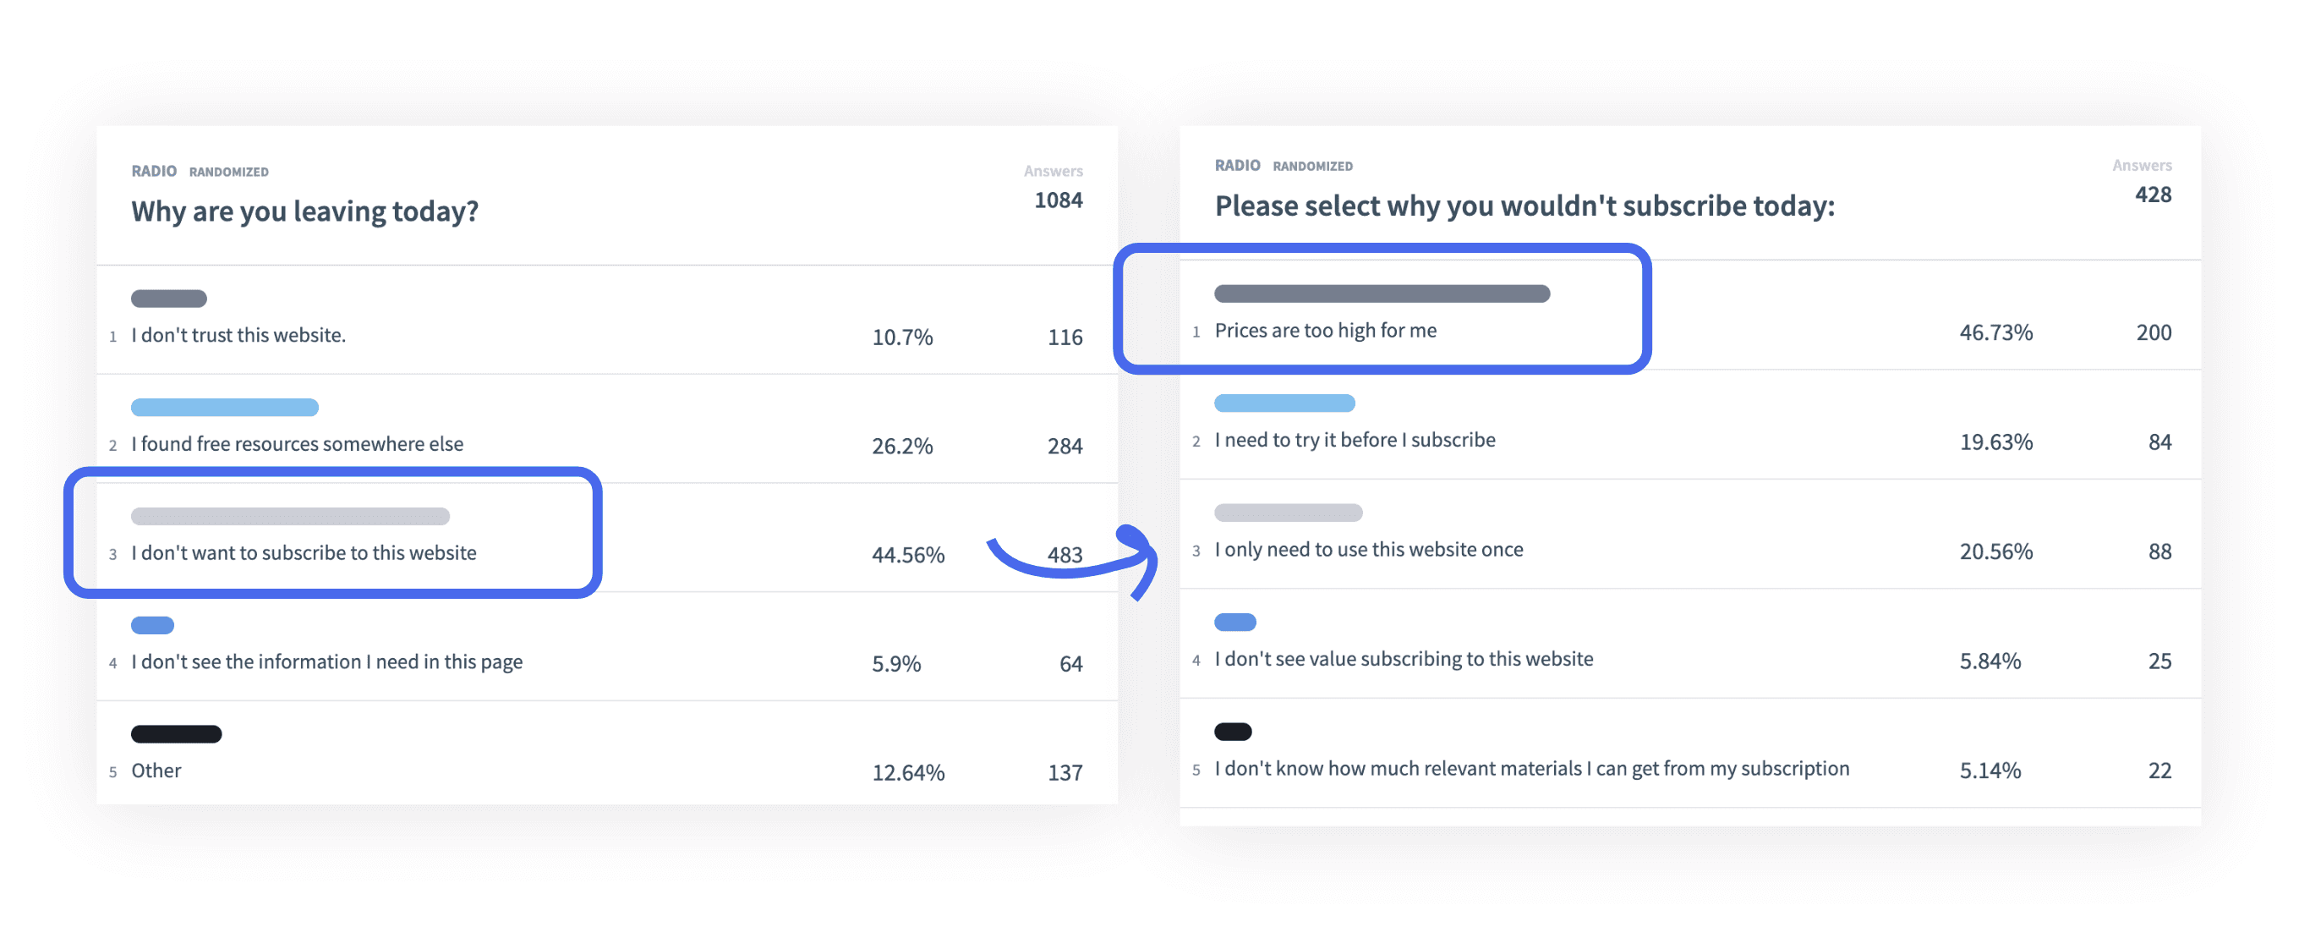Click the dark gray bar above "I don't trust this website."
The image size is (2310, 949).
168,299
